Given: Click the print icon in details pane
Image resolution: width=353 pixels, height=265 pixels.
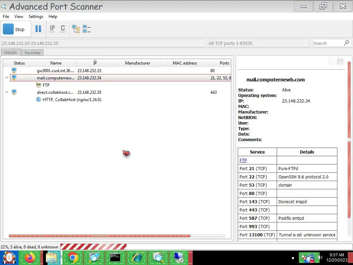Looking at the screenshot, I should pos(331,61).
